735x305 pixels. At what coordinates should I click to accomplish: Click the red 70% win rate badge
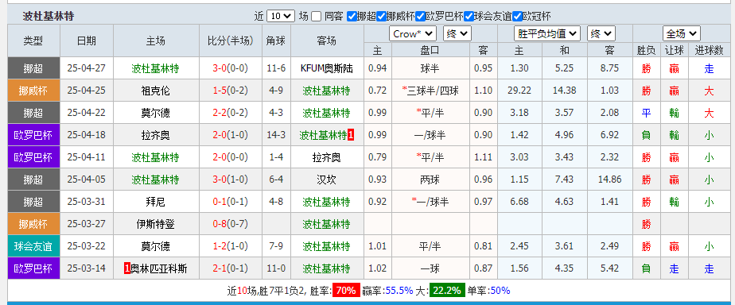[x=346, y=291]
